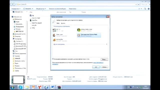Open the Share with toolbar dropdown
This screenshot has width=160, height=90.
41,9
